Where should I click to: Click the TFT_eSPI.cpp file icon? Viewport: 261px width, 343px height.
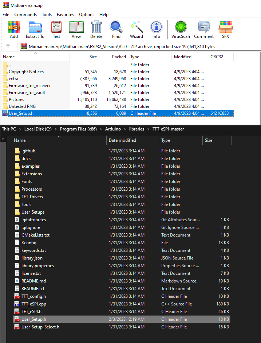17,304
